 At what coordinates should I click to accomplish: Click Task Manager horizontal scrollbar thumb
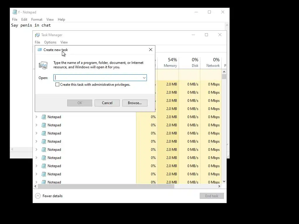tap(106, 186)
